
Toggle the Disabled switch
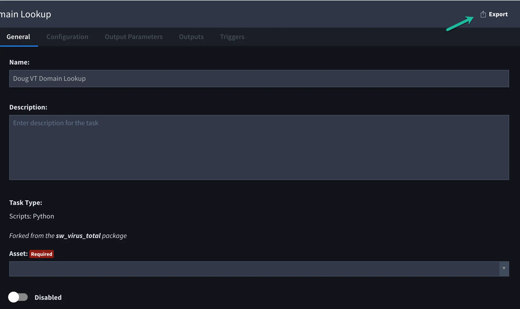point(18,297)
